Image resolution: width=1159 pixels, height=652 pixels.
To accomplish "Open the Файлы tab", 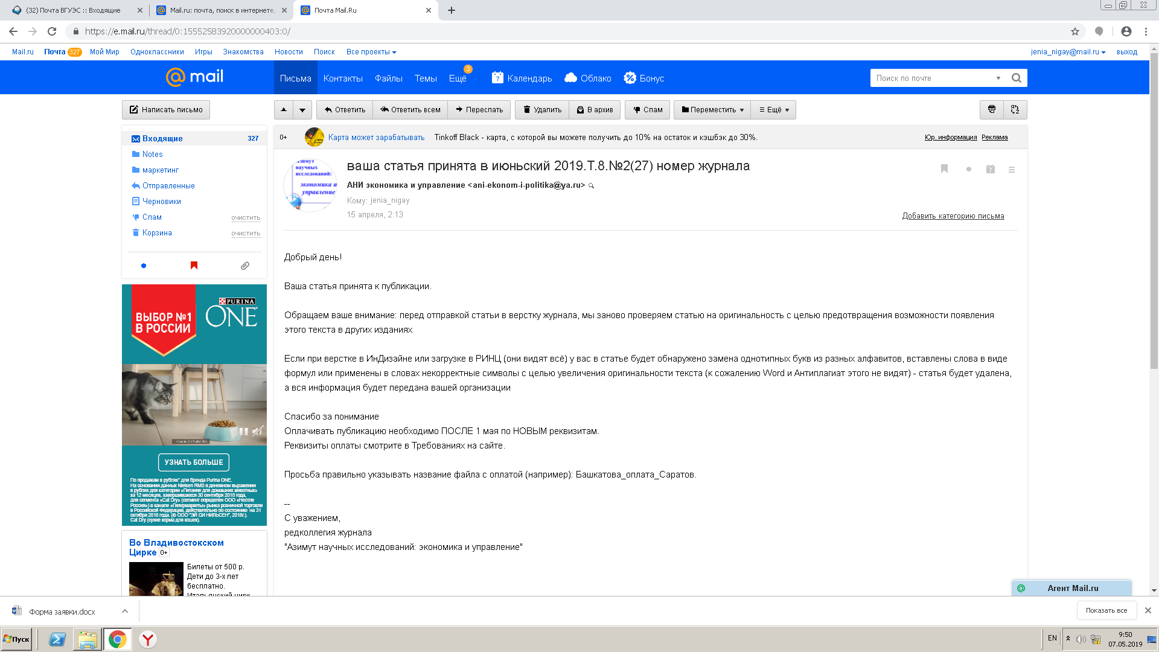I will tap(388, 78).
